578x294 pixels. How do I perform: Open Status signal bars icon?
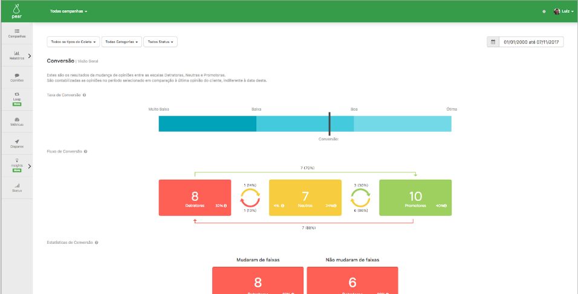coord(17,186)
